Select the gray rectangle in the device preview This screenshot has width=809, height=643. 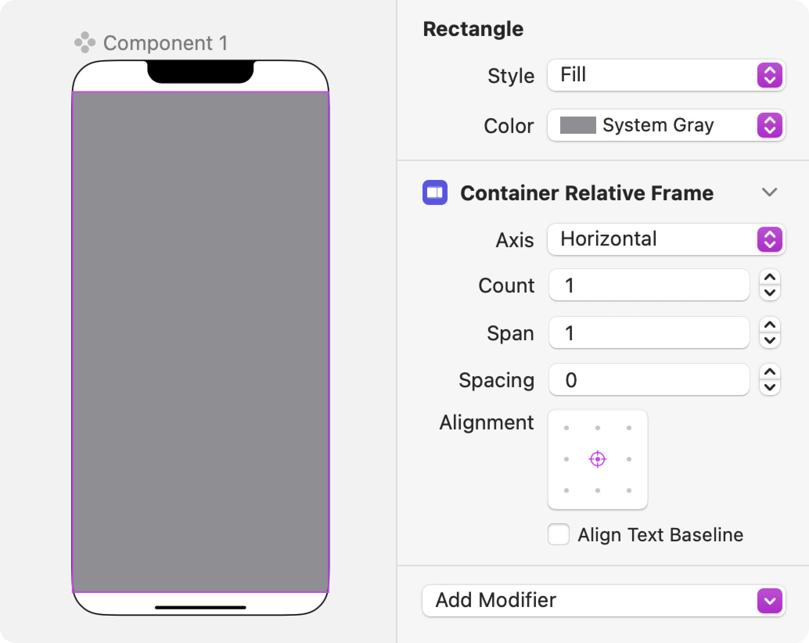[x=201, y=342]
